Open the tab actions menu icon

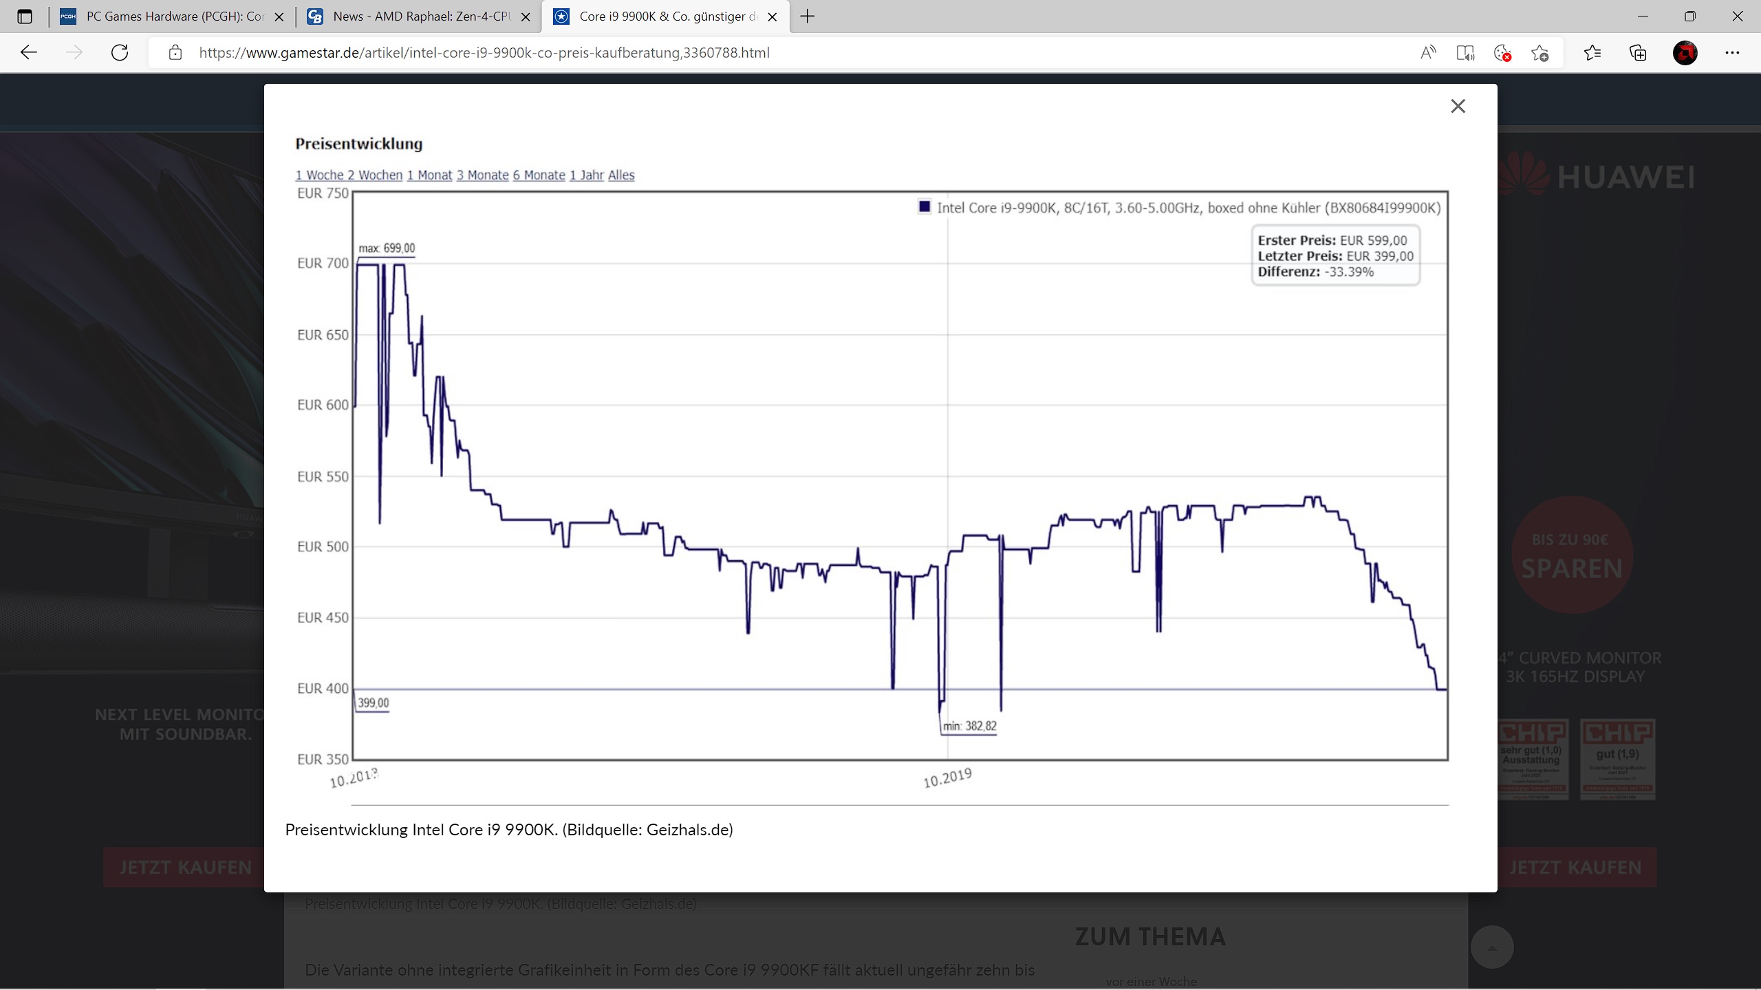(x=25, y=16)
